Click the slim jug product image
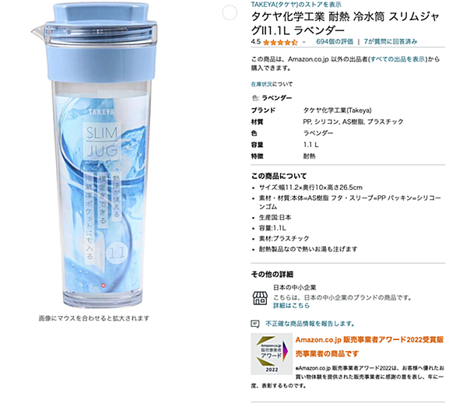456x407 pixels. tap(94, 156)
